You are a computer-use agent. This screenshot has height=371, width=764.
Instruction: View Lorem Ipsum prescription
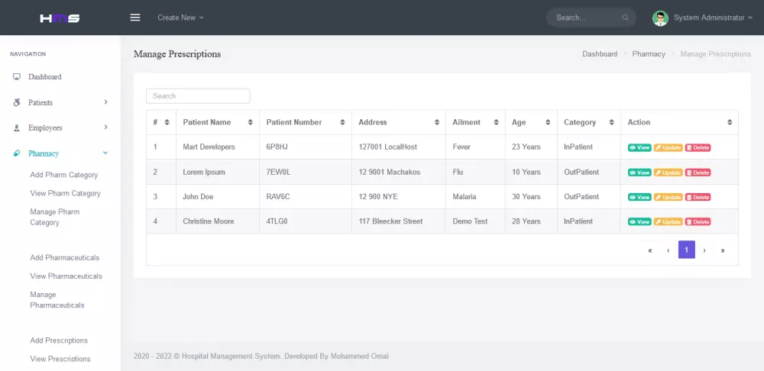tap(639, 173)
